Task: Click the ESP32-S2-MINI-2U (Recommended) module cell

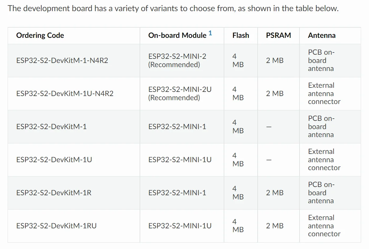Action: click(180, 93)
